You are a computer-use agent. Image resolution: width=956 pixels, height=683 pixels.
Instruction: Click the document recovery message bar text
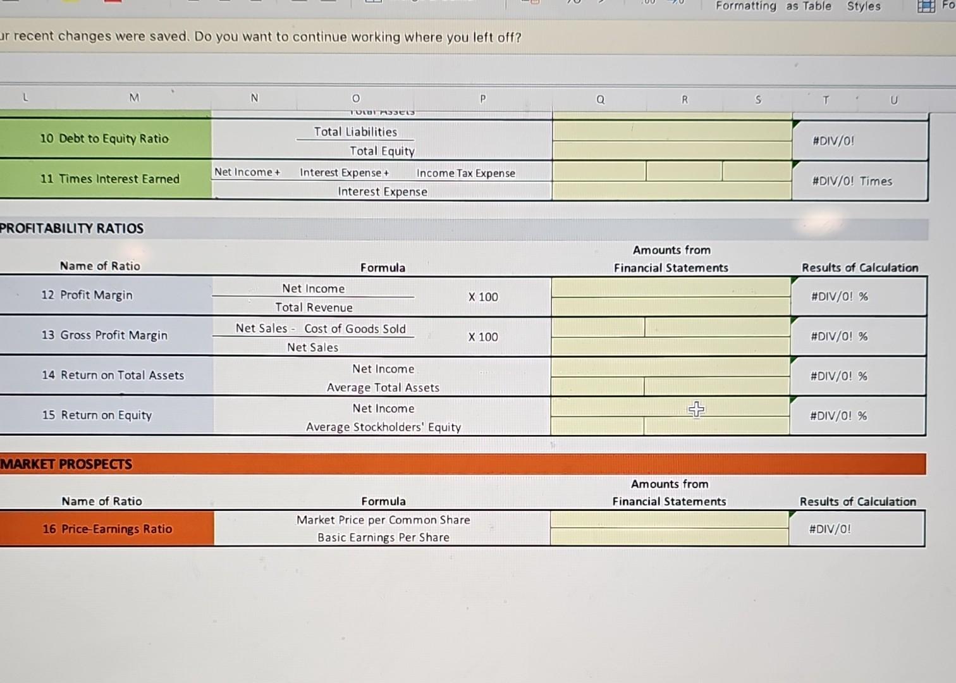click(260, 37)
